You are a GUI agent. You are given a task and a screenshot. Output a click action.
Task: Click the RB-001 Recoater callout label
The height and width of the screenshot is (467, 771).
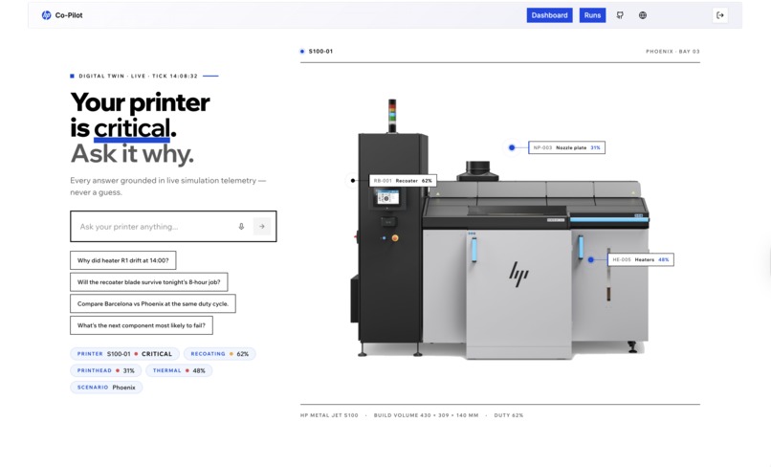click(x=403, y=181)
